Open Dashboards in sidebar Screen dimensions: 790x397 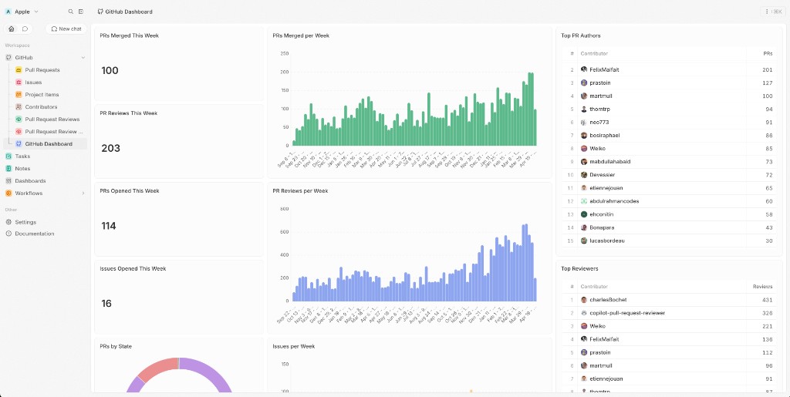(x=30, y=181)
